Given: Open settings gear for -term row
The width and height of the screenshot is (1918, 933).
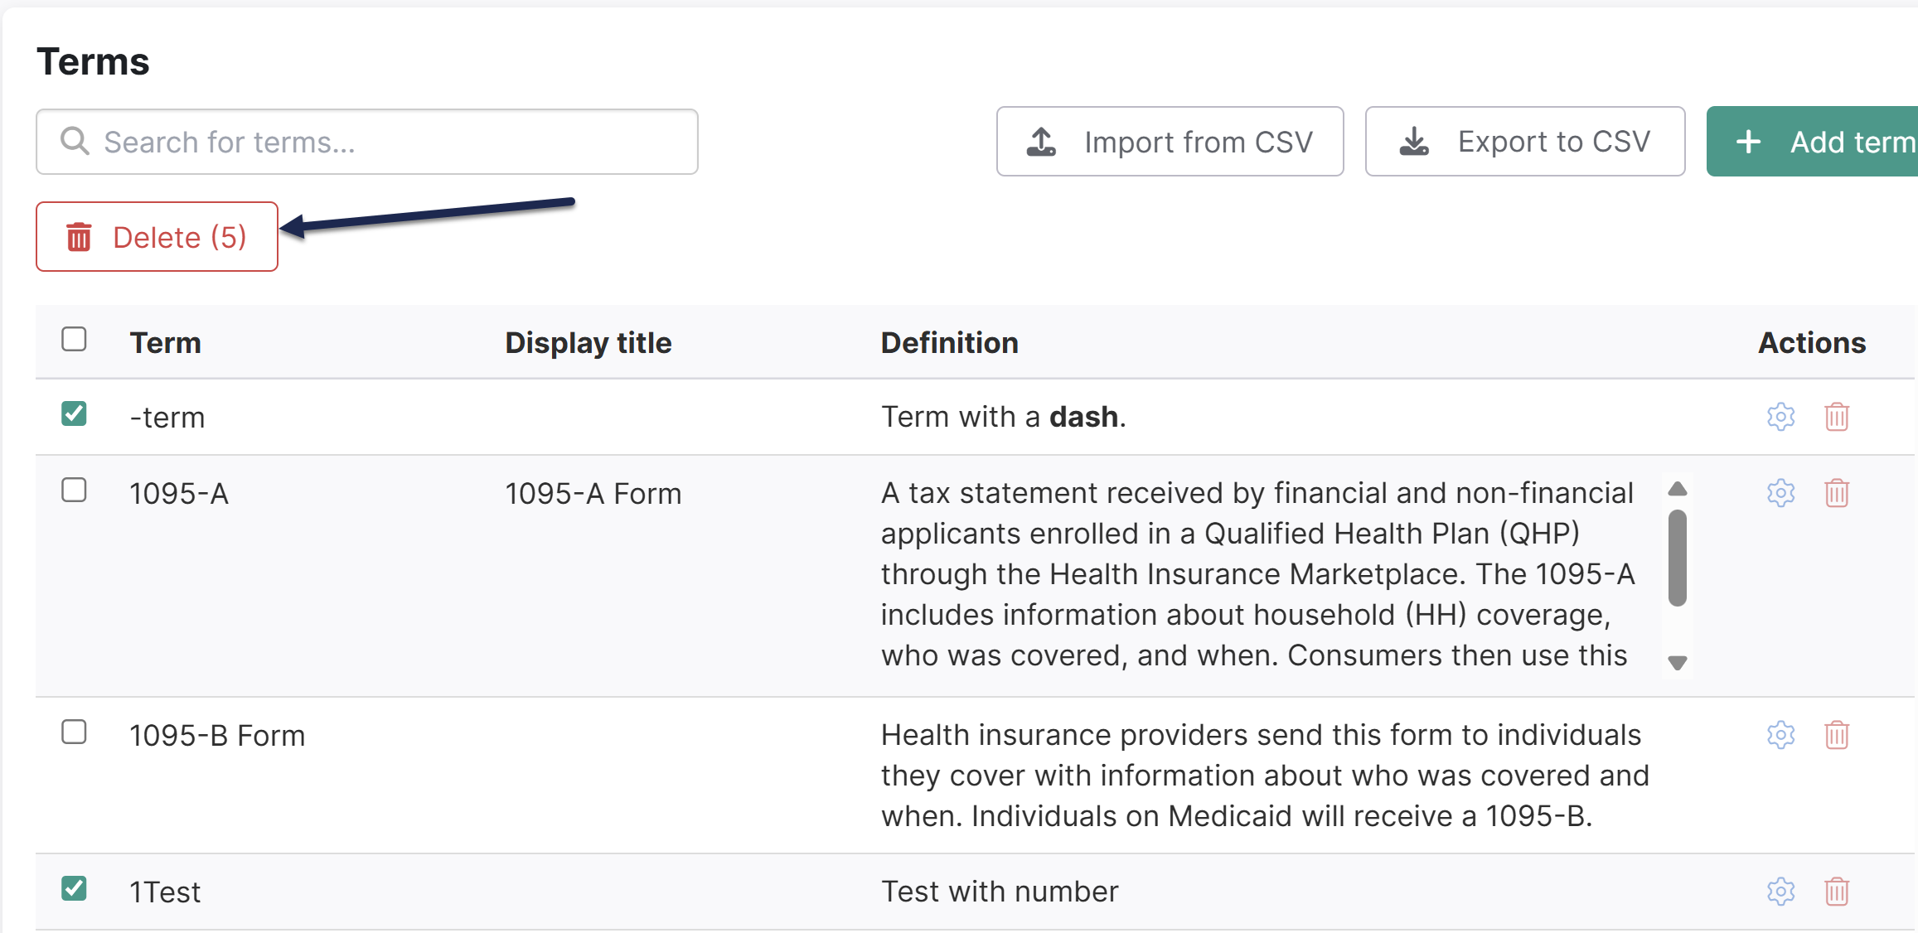Looking at the screenshot, I should tap(1780, 416).
